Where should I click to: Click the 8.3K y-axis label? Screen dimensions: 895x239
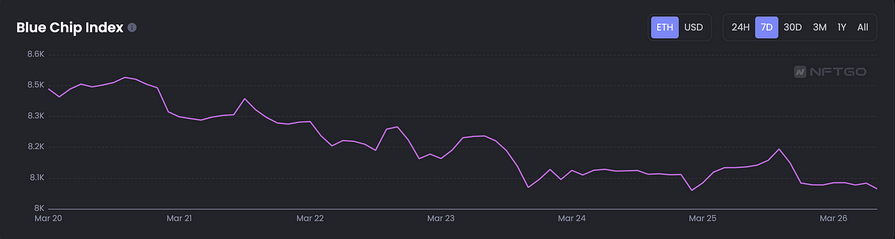tap(35, 116)
